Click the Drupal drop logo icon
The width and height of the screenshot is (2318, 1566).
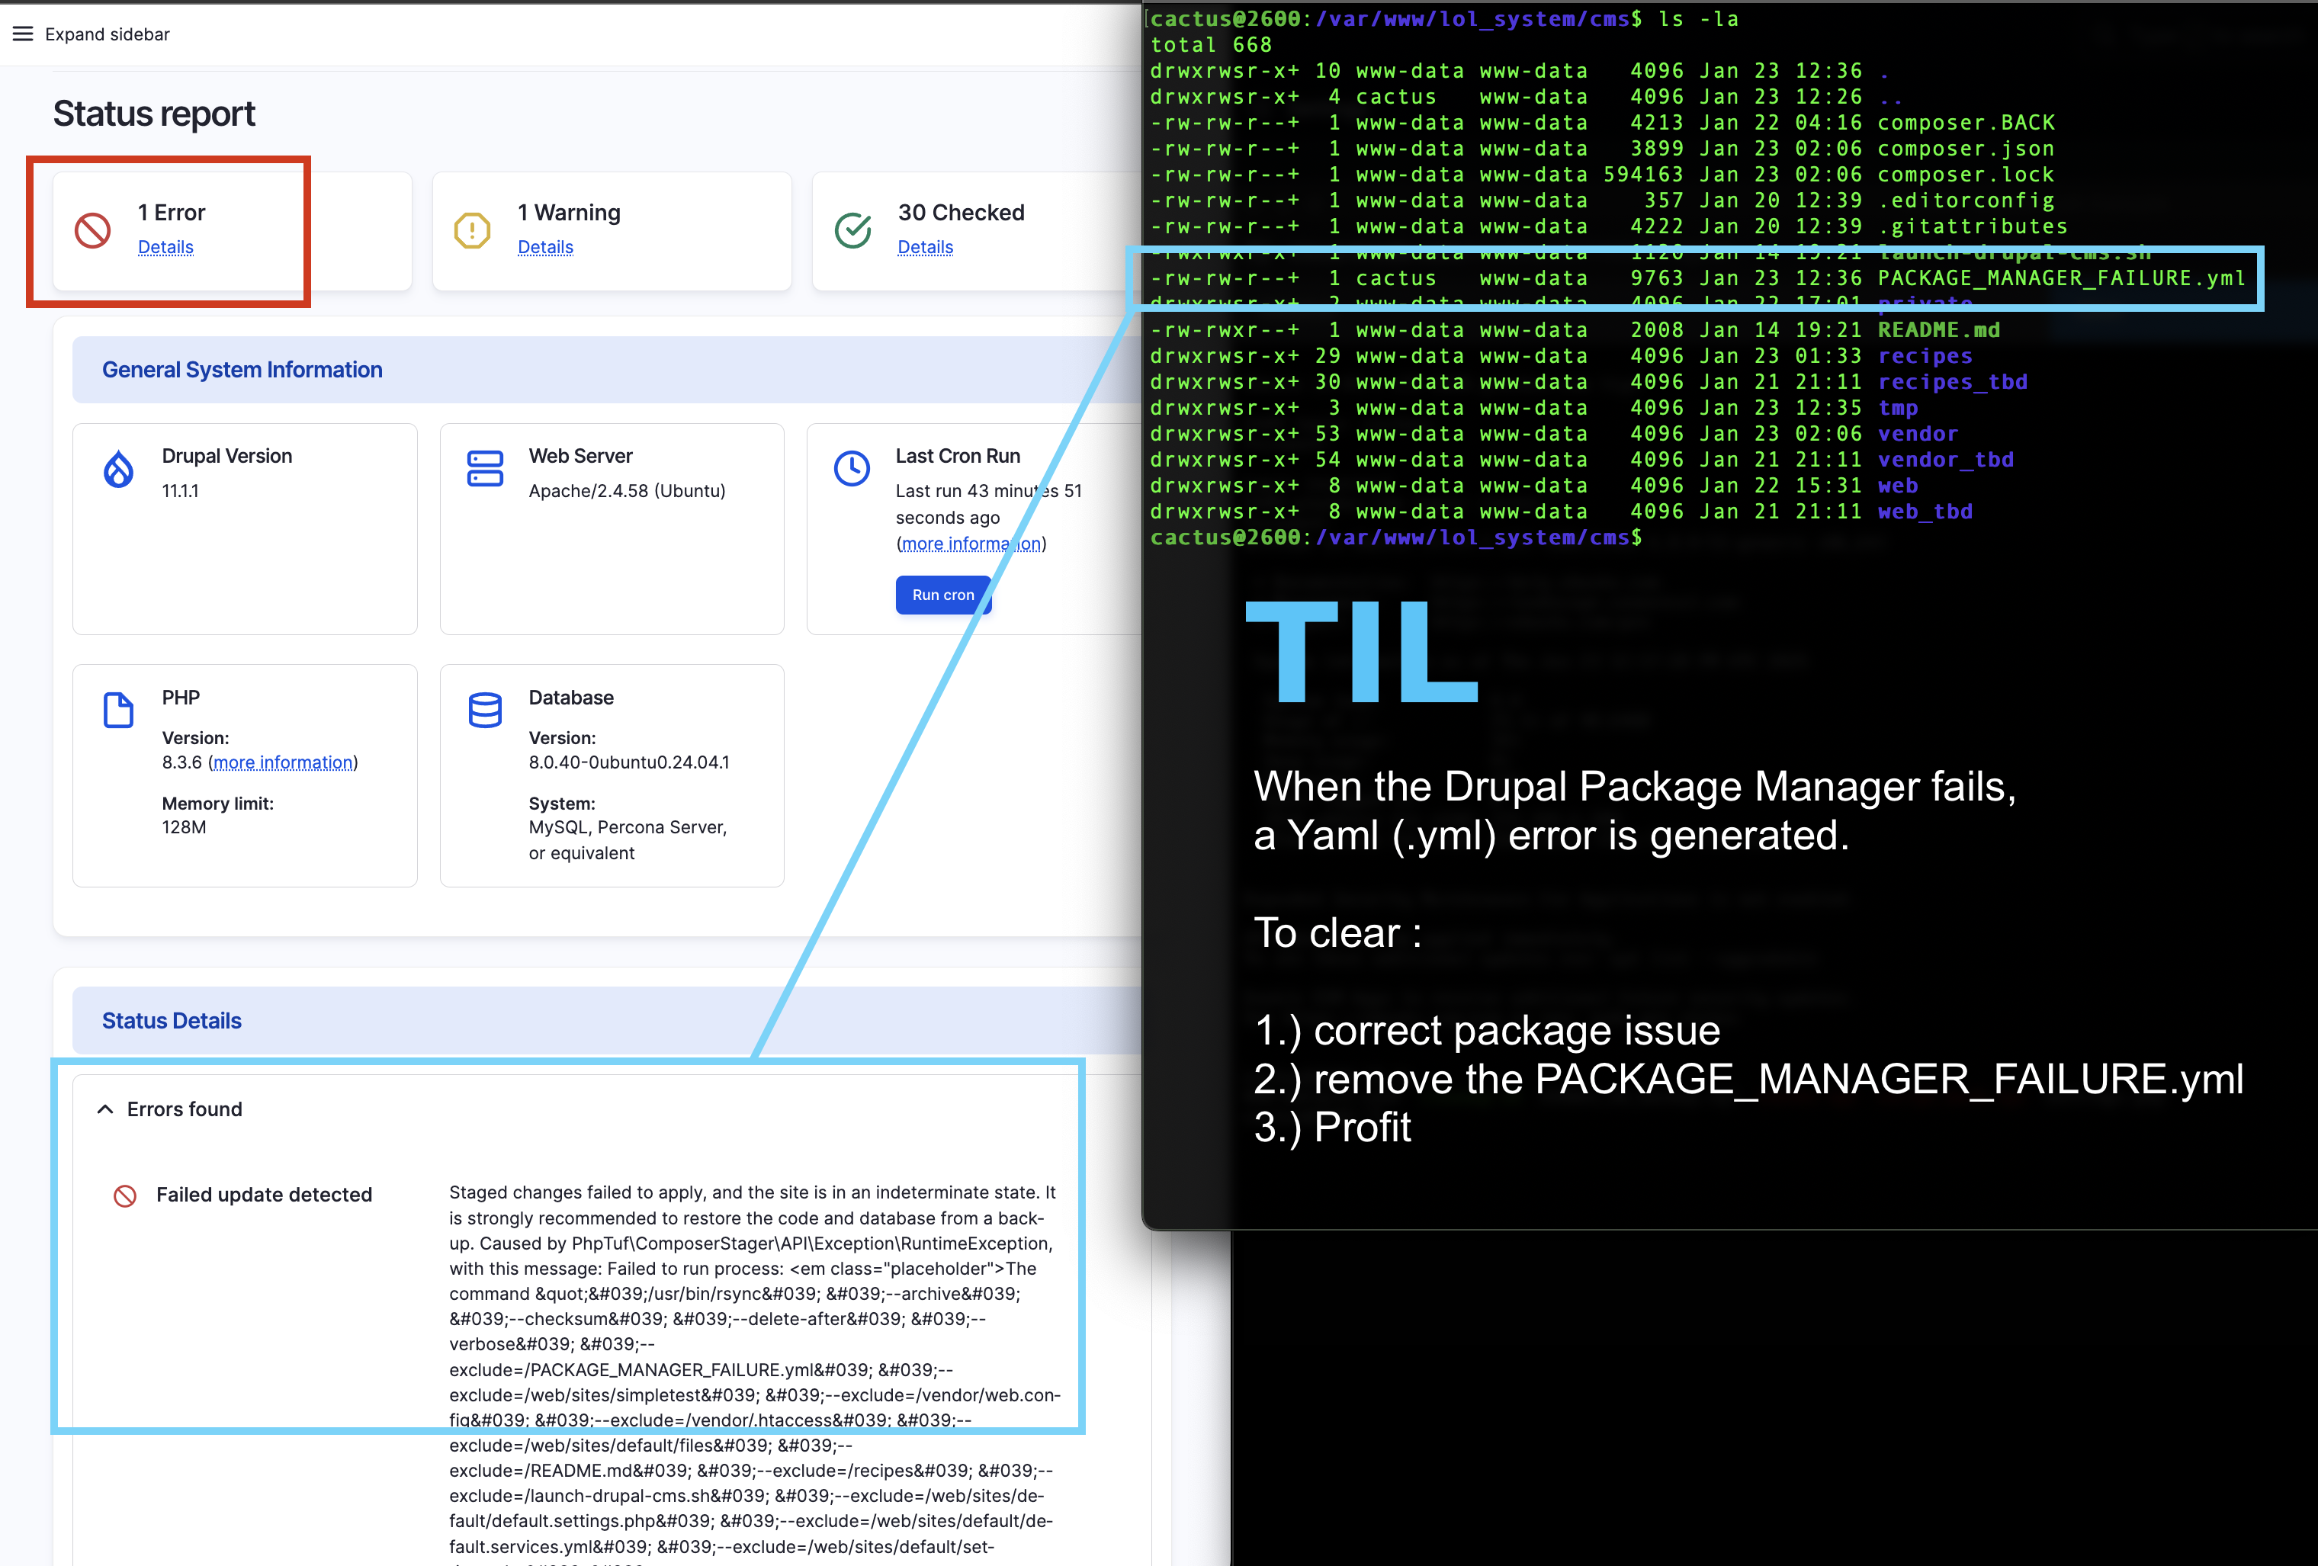point(119,469)
